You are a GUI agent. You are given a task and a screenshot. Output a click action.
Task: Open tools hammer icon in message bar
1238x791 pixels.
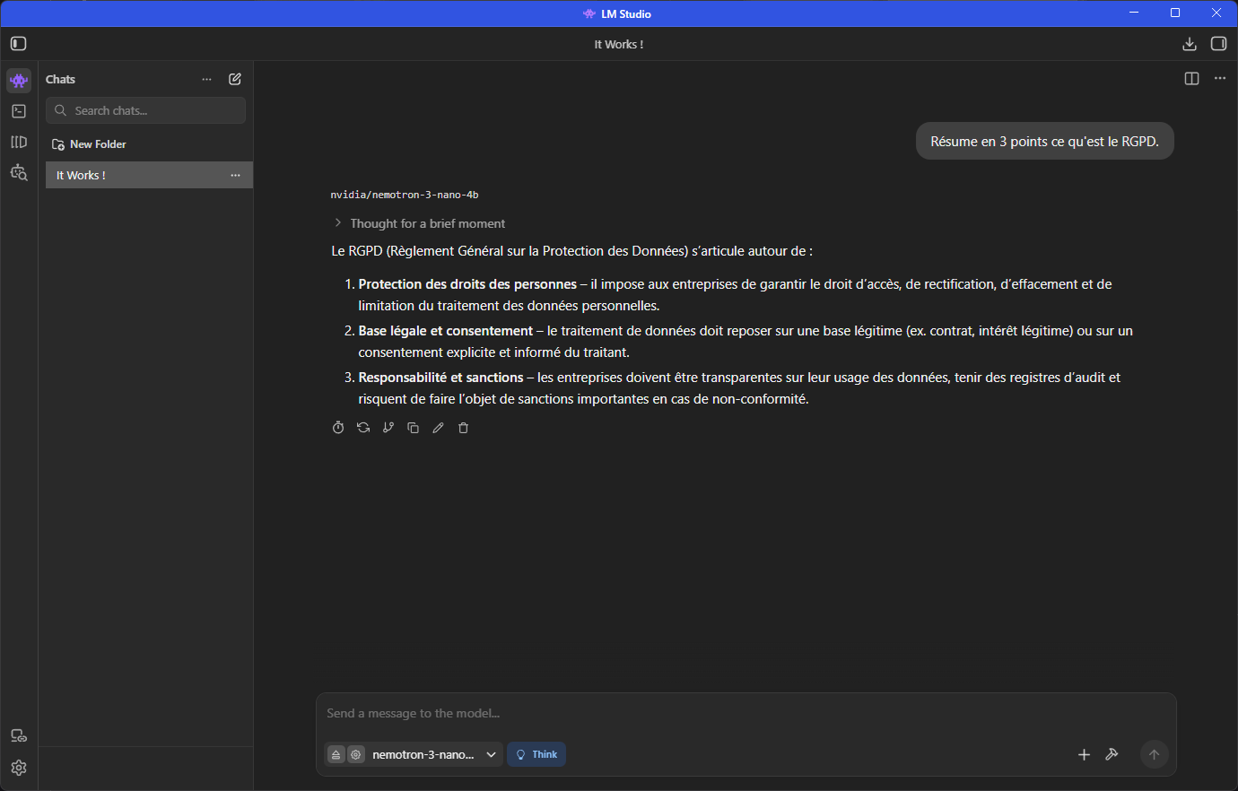tap(1112, 754)
